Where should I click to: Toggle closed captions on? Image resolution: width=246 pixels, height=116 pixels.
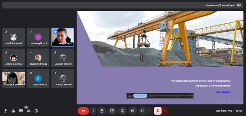(x=133, y=111)
